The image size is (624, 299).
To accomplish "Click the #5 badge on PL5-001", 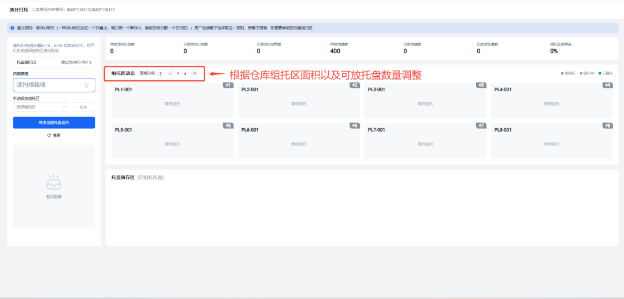I will 228,126.
